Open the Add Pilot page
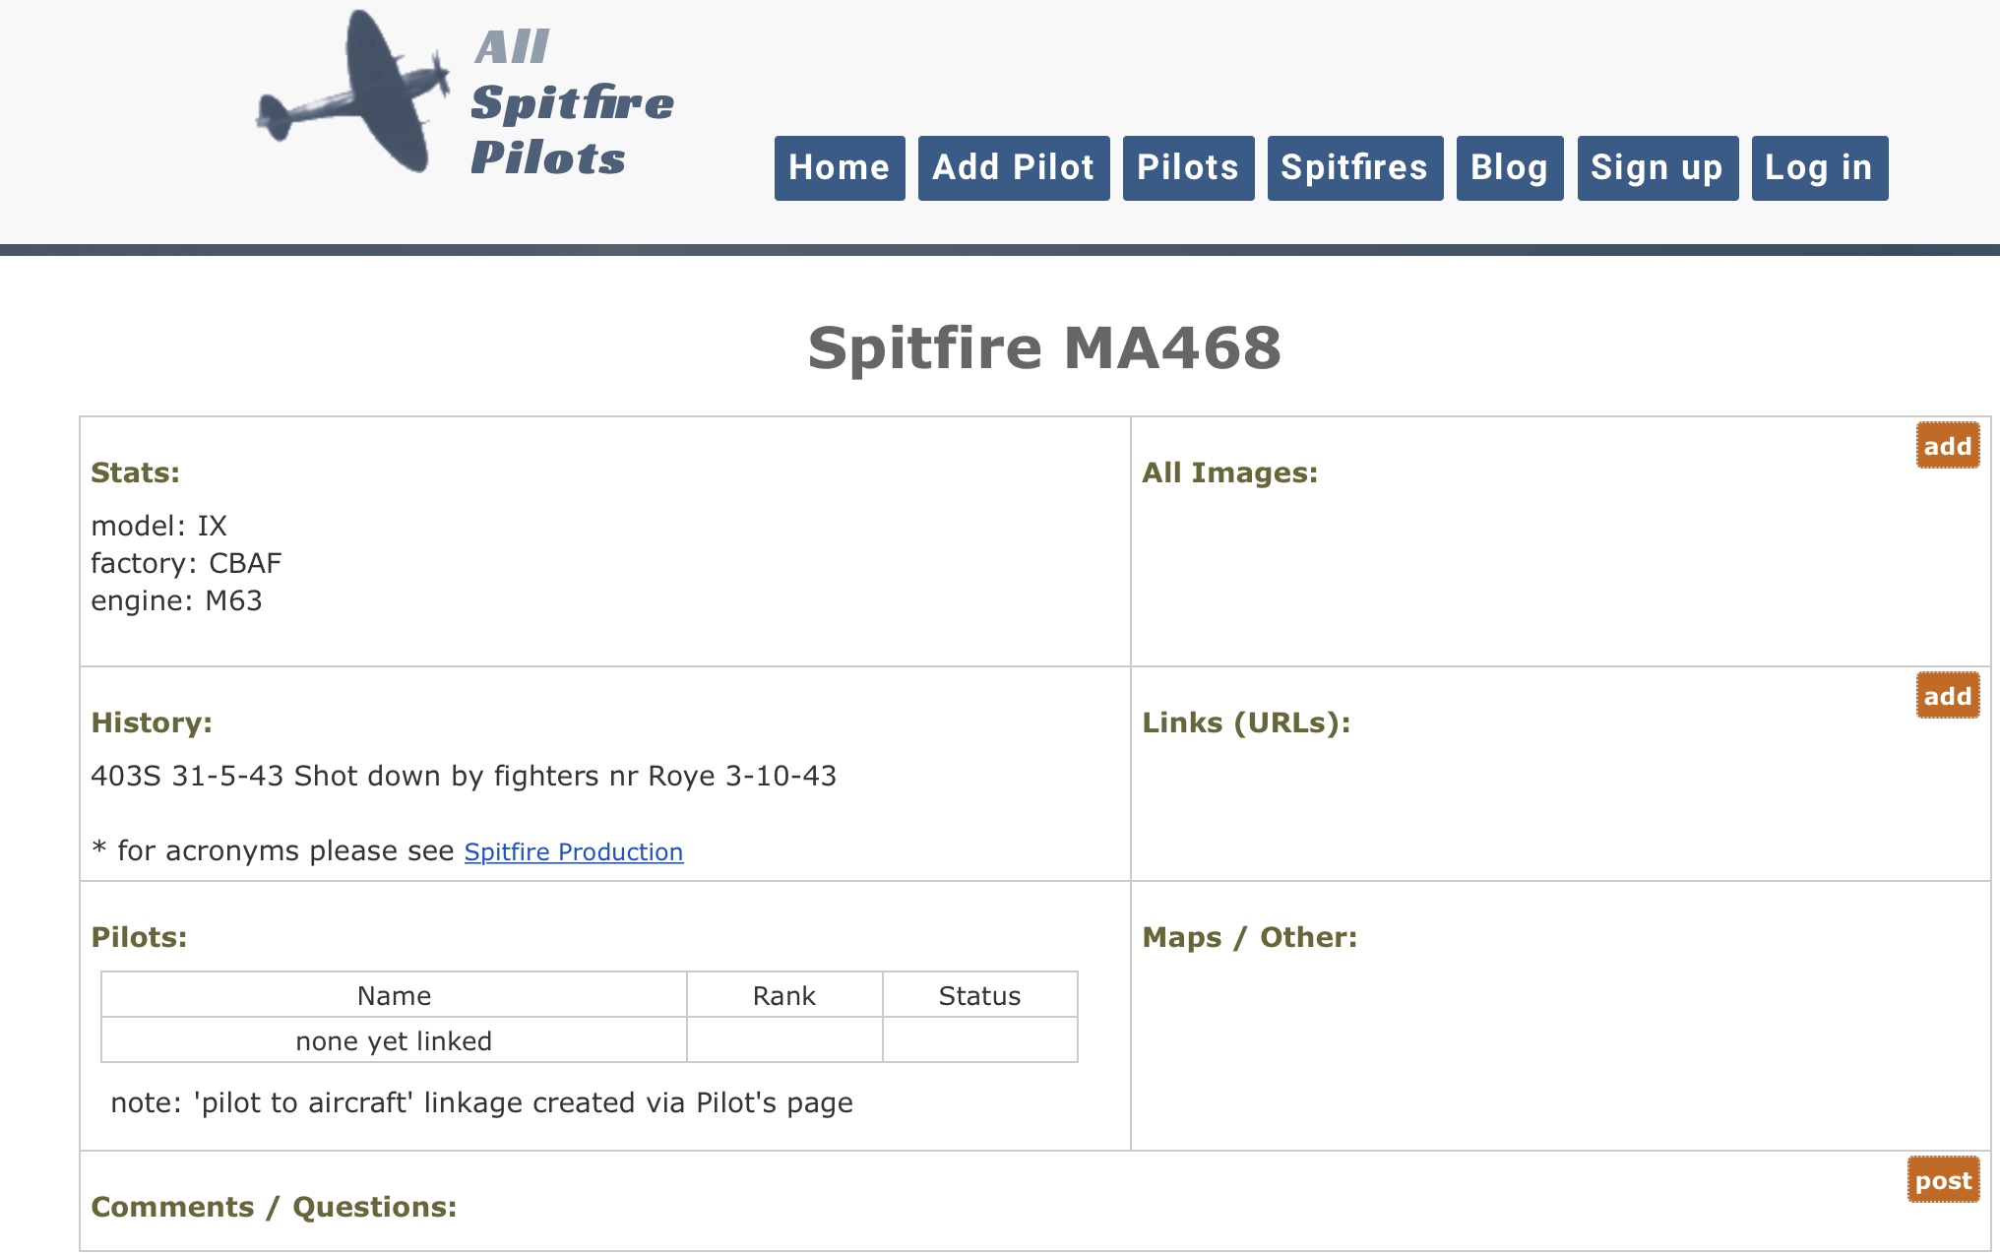The image size is (2000, 1255). 1013,168
